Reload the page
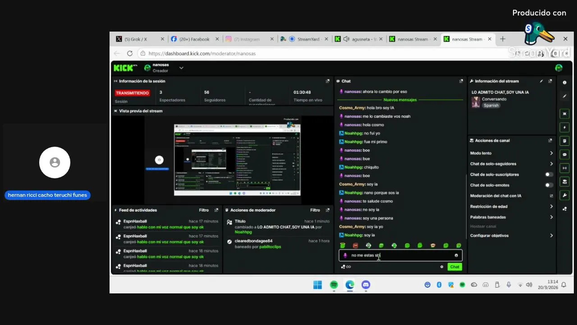The height and width of the screenshot is (325, 577). tap(130, 53)
